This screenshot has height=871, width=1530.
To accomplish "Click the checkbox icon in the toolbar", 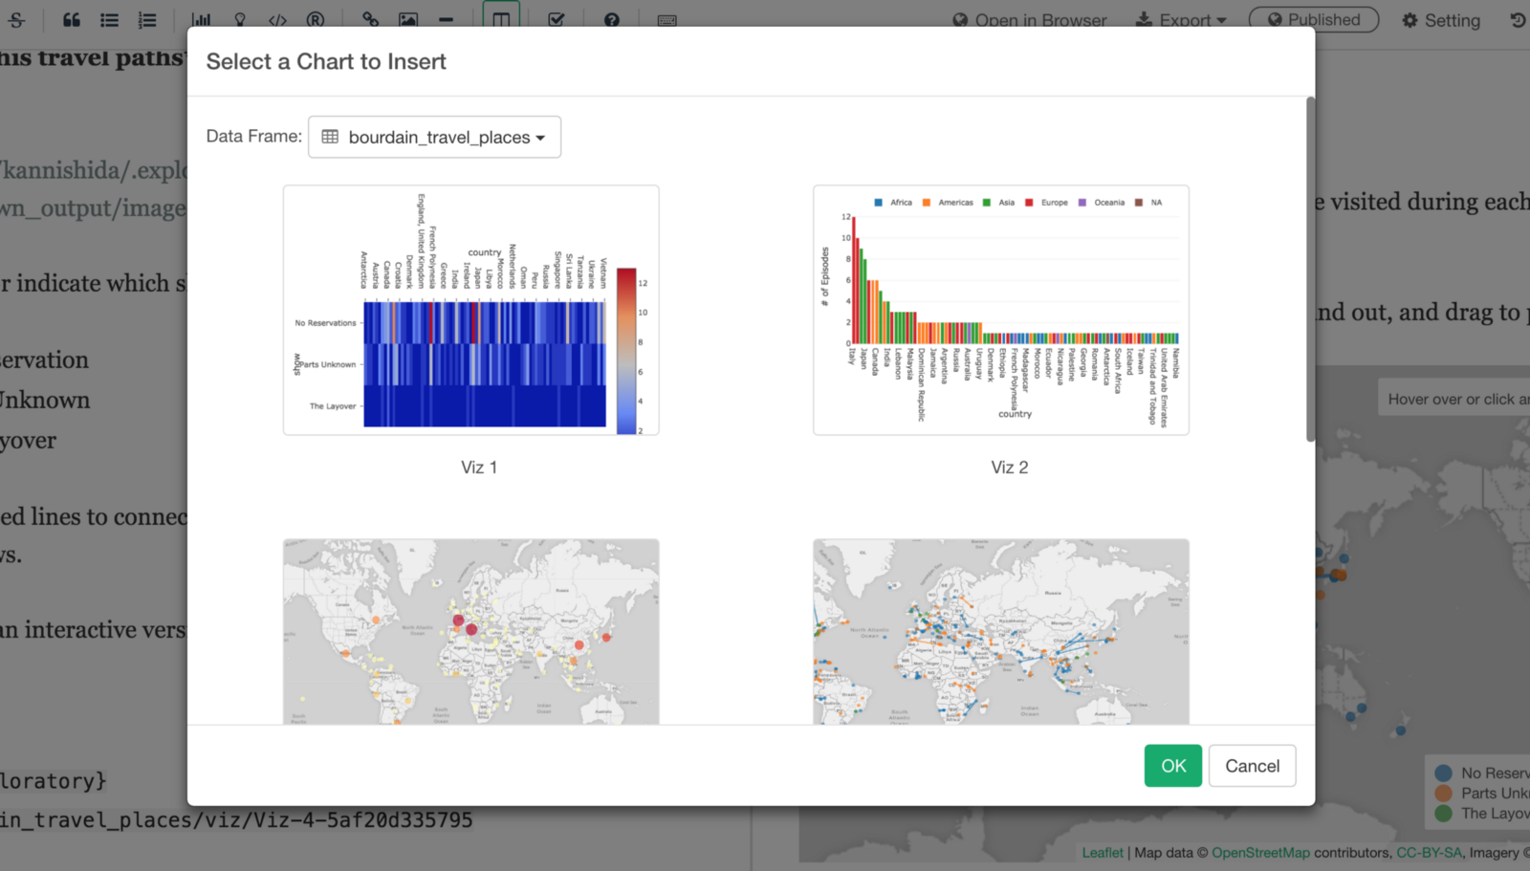I will click(x=557, y=20).
